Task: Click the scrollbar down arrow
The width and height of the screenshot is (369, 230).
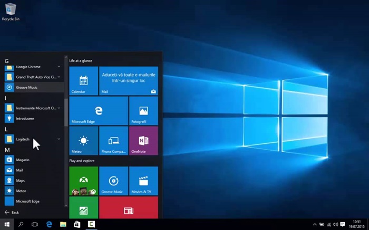Action: pyautogui.click(x=66, y=205)
